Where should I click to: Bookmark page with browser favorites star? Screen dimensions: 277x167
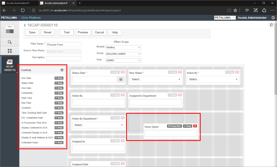click(235, 10)
